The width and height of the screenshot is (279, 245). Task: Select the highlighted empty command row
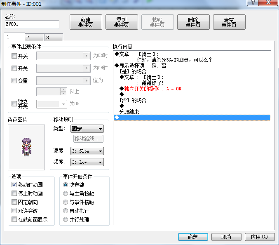click(x=192, y=118)
